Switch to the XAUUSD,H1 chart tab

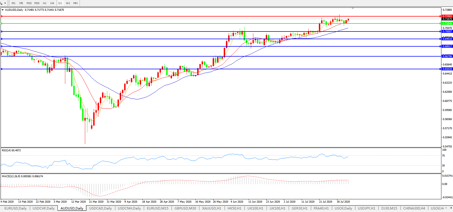pos(212,208)
